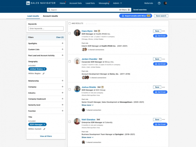
Task: Show more past roles for Joshua Shields
Action: point(87,105)
